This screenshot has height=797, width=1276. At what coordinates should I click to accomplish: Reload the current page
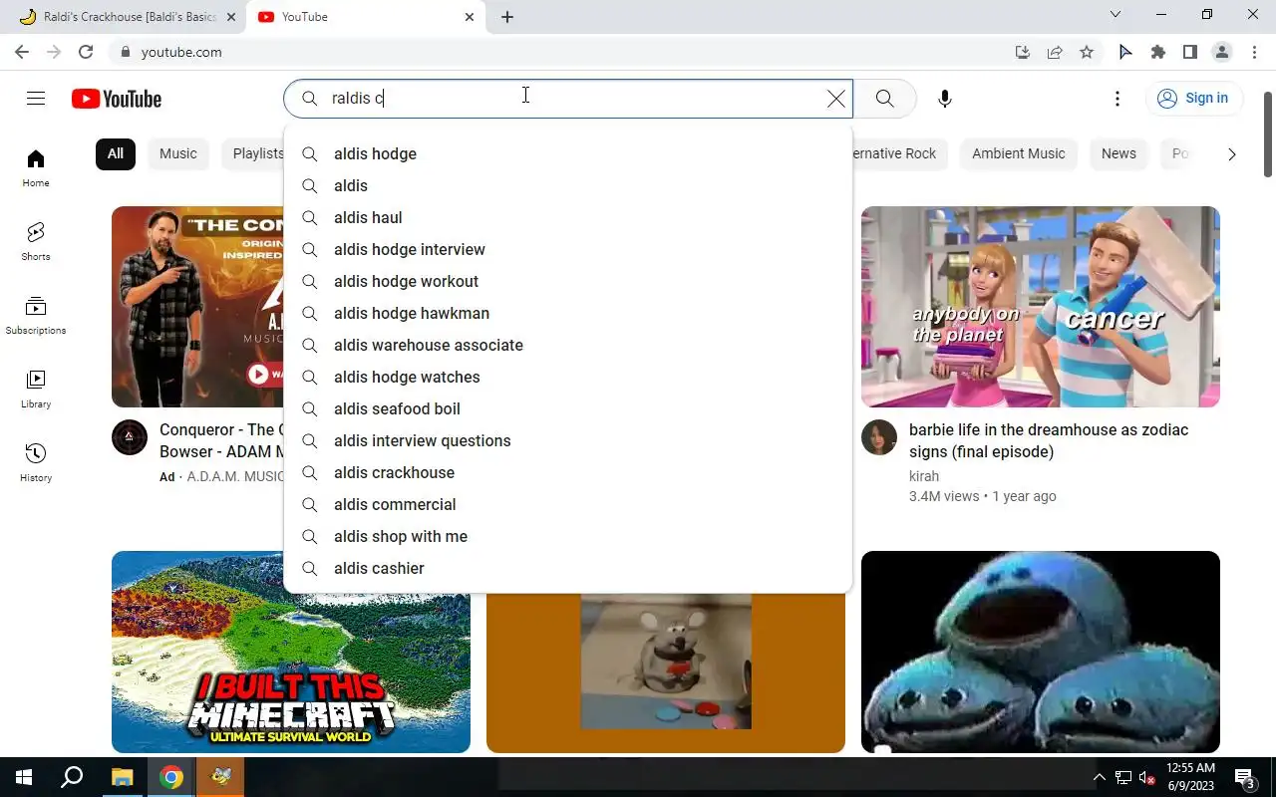(x=86, y=52)
